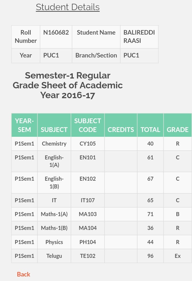Select the MA104 subject code cell

pyautogui.click(x=88, y=228)
